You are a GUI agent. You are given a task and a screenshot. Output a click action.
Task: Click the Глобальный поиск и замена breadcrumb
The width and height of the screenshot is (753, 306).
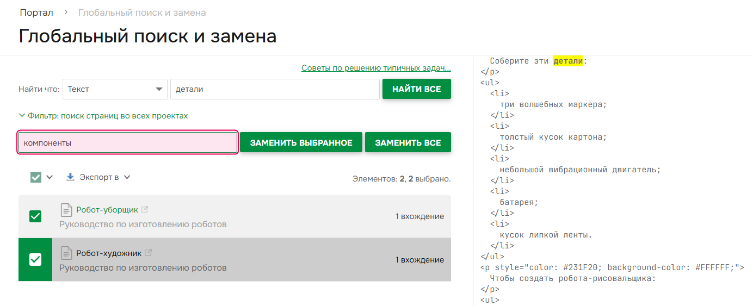pyautogui.click(x=142, y=13)
